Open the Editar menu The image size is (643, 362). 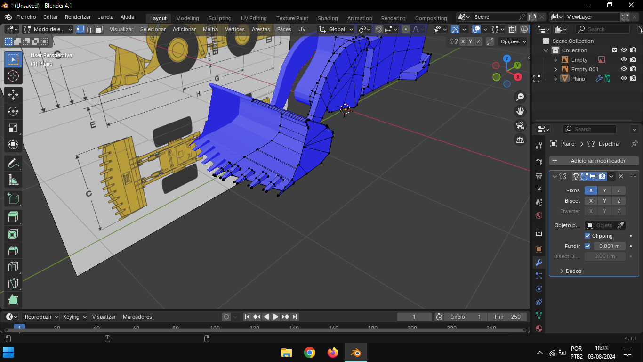50,17
